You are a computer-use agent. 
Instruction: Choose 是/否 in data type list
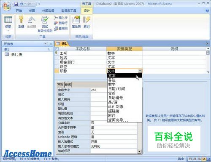point(124,102)
